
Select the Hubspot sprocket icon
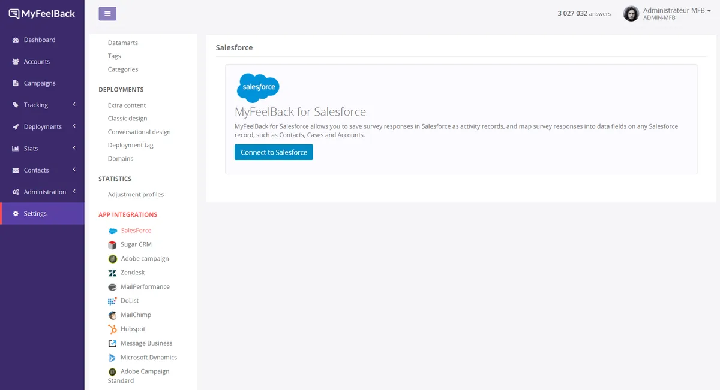point(112,329)
